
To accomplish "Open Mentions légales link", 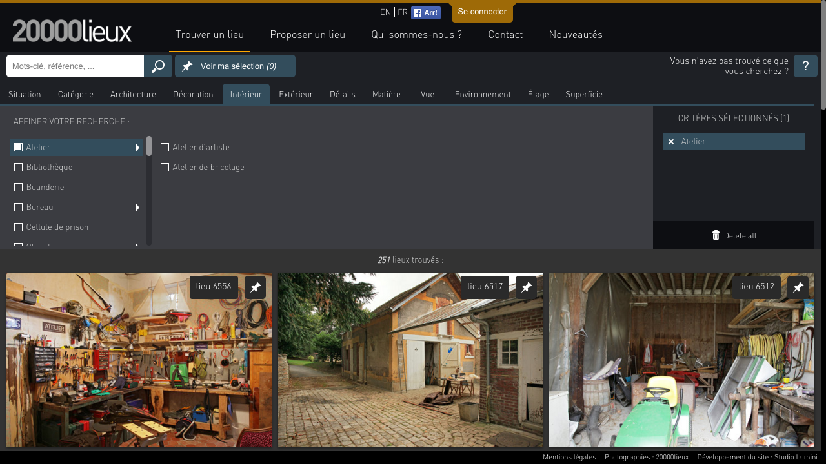I will click(x=569, y=457).
